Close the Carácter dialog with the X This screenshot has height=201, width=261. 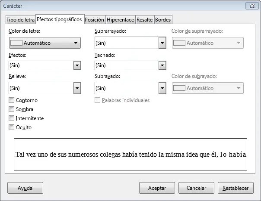pos(252,6)
